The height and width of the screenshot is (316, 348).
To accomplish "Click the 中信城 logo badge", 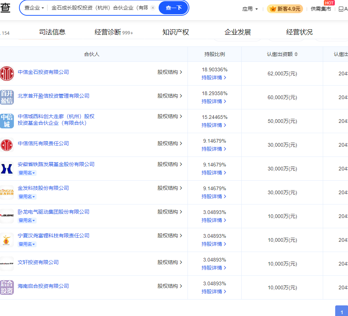I will point(7,121).
